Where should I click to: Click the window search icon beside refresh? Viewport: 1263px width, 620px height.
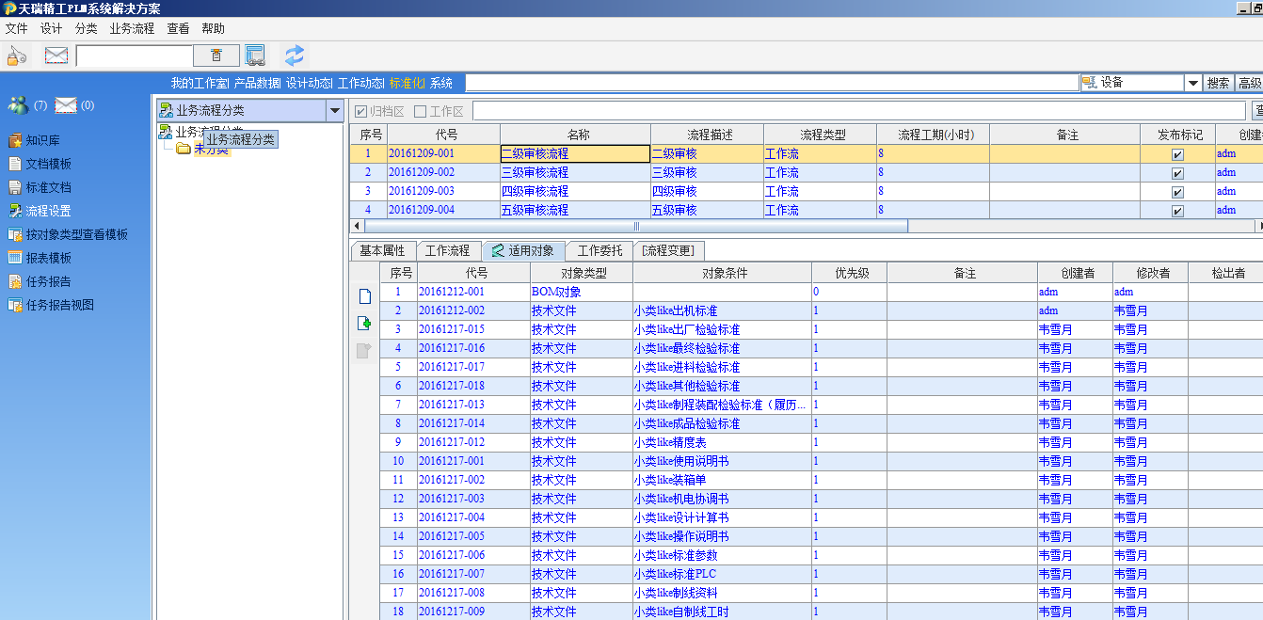[x=255, y=56]
